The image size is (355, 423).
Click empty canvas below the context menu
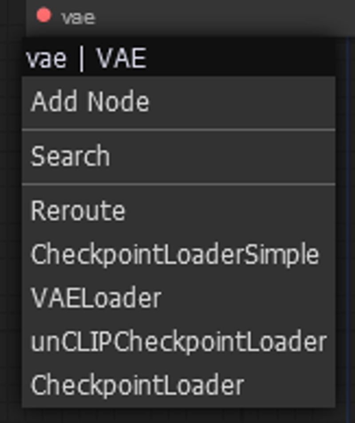(x=178, y=415)
